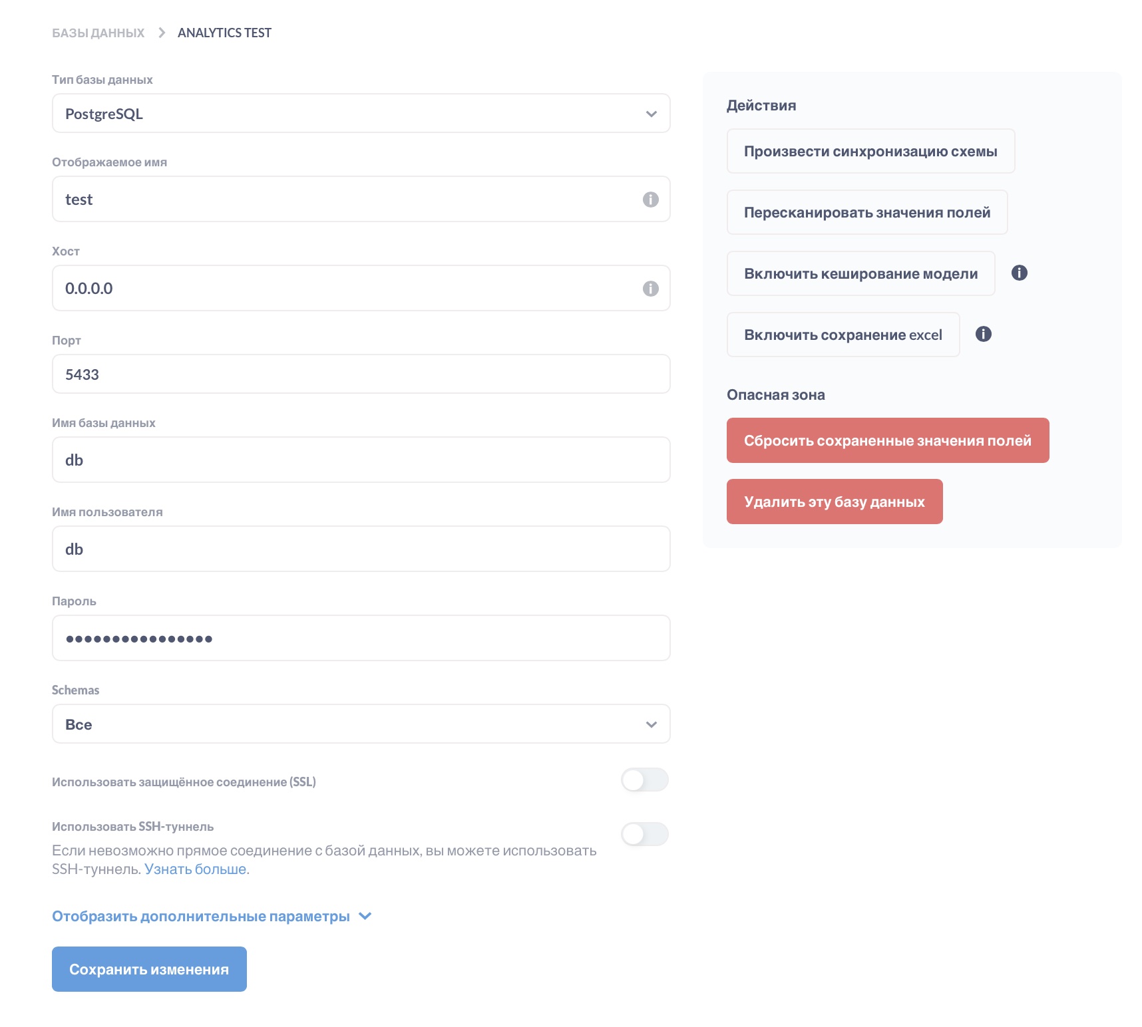The width and height of the screenshot is (1142, 1027).
Task: Enable the SSH tunnel switch
Action: (x=644, y=834)
